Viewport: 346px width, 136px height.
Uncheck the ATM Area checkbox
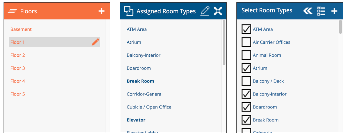click(x=246, y=29)
